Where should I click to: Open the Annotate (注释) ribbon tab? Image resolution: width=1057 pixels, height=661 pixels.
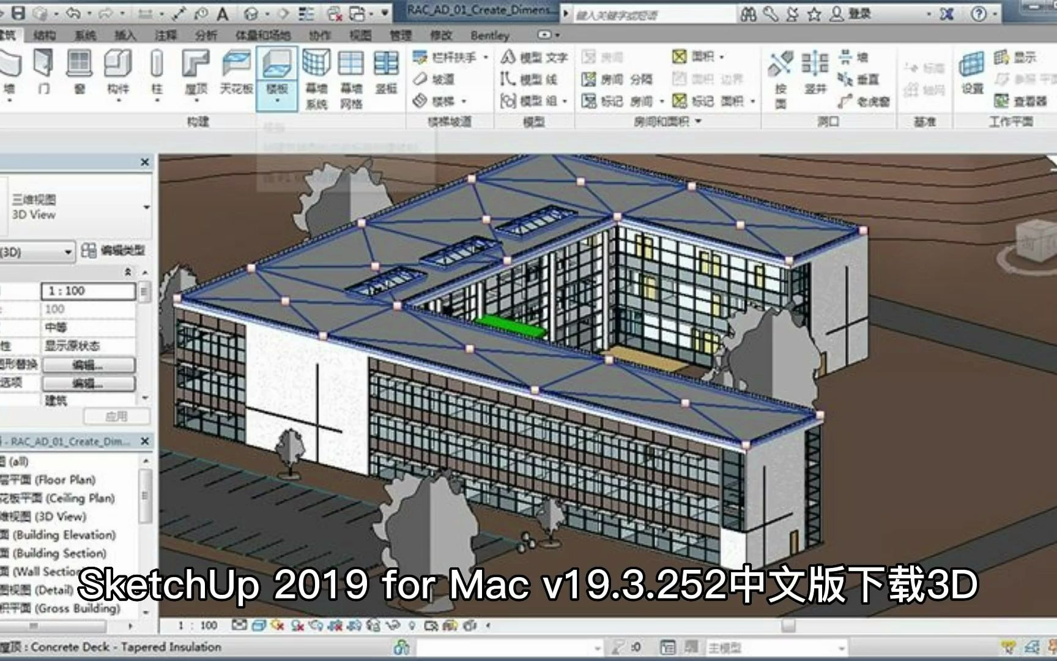(x=165, y=35)
